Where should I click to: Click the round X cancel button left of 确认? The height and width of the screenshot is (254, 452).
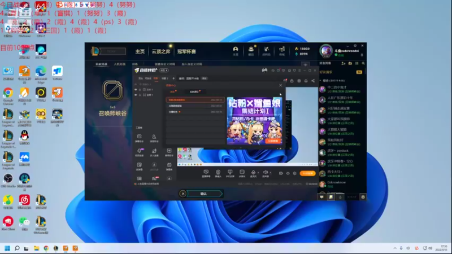(182, 194)
